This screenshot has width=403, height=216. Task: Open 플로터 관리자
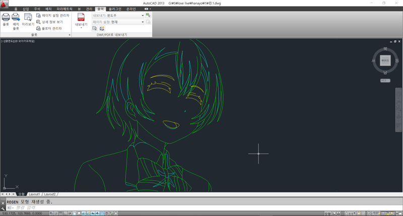click(x=49, y=28)
